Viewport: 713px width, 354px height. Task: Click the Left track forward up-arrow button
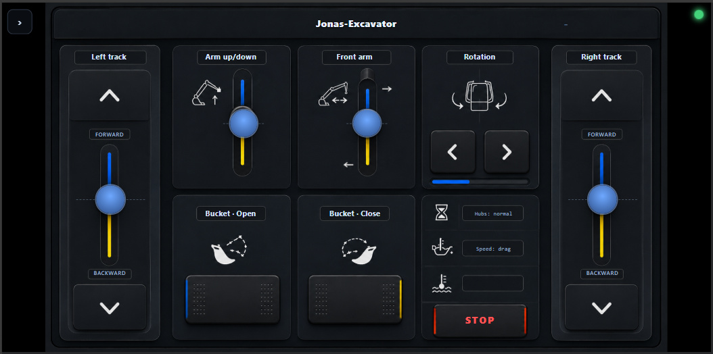(x=110, y=95)
